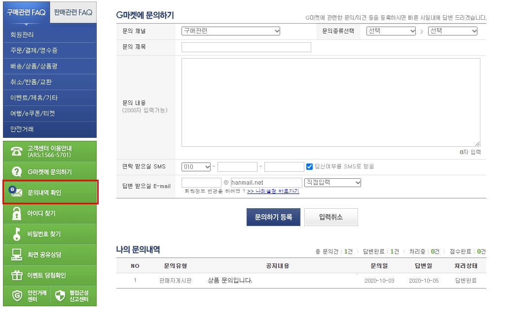Open the second 문의종류선택 sub-category dropdown

pos(452,31)
